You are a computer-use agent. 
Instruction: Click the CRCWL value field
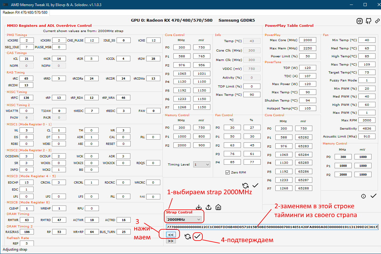point(59,182)
